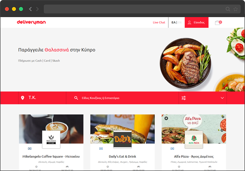Switch language to EN
The width and height of the screenshot is (245, 171).
tap(180, 22)
